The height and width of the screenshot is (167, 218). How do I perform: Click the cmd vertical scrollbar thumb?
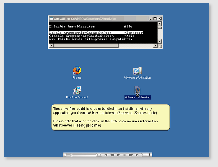pyautogui.click(x=159, y=27)
